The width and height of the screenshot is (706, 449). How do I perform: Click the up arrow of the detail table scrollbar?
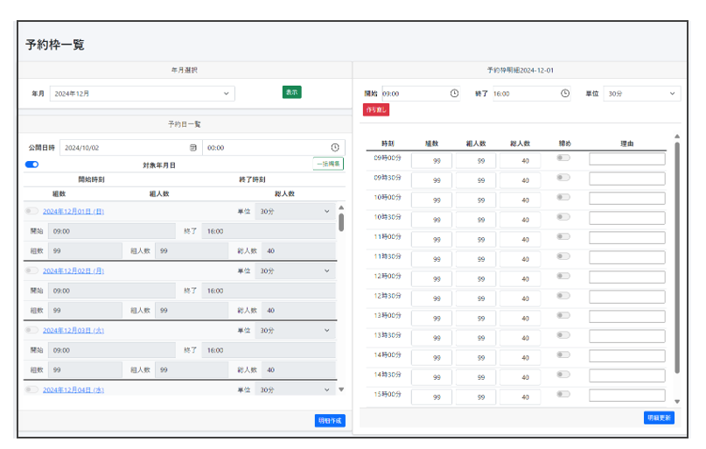click(x=676, y=137)
